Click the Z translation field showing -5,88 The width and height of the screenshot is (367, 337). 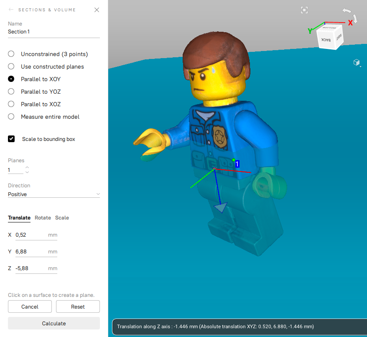click(36, 268)
